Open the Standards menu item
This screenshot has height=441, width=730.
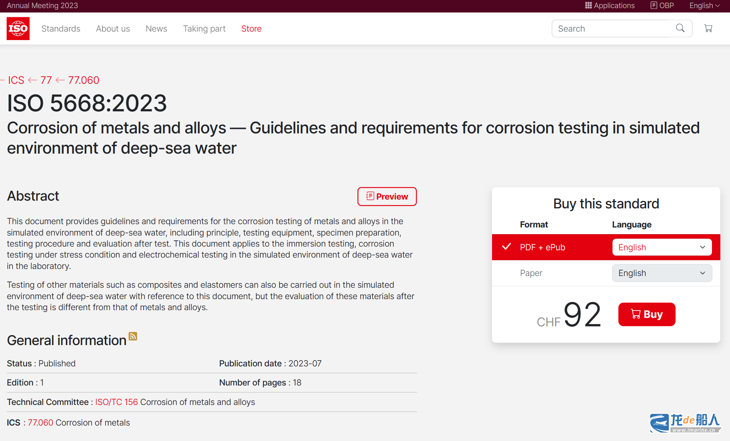61,29
